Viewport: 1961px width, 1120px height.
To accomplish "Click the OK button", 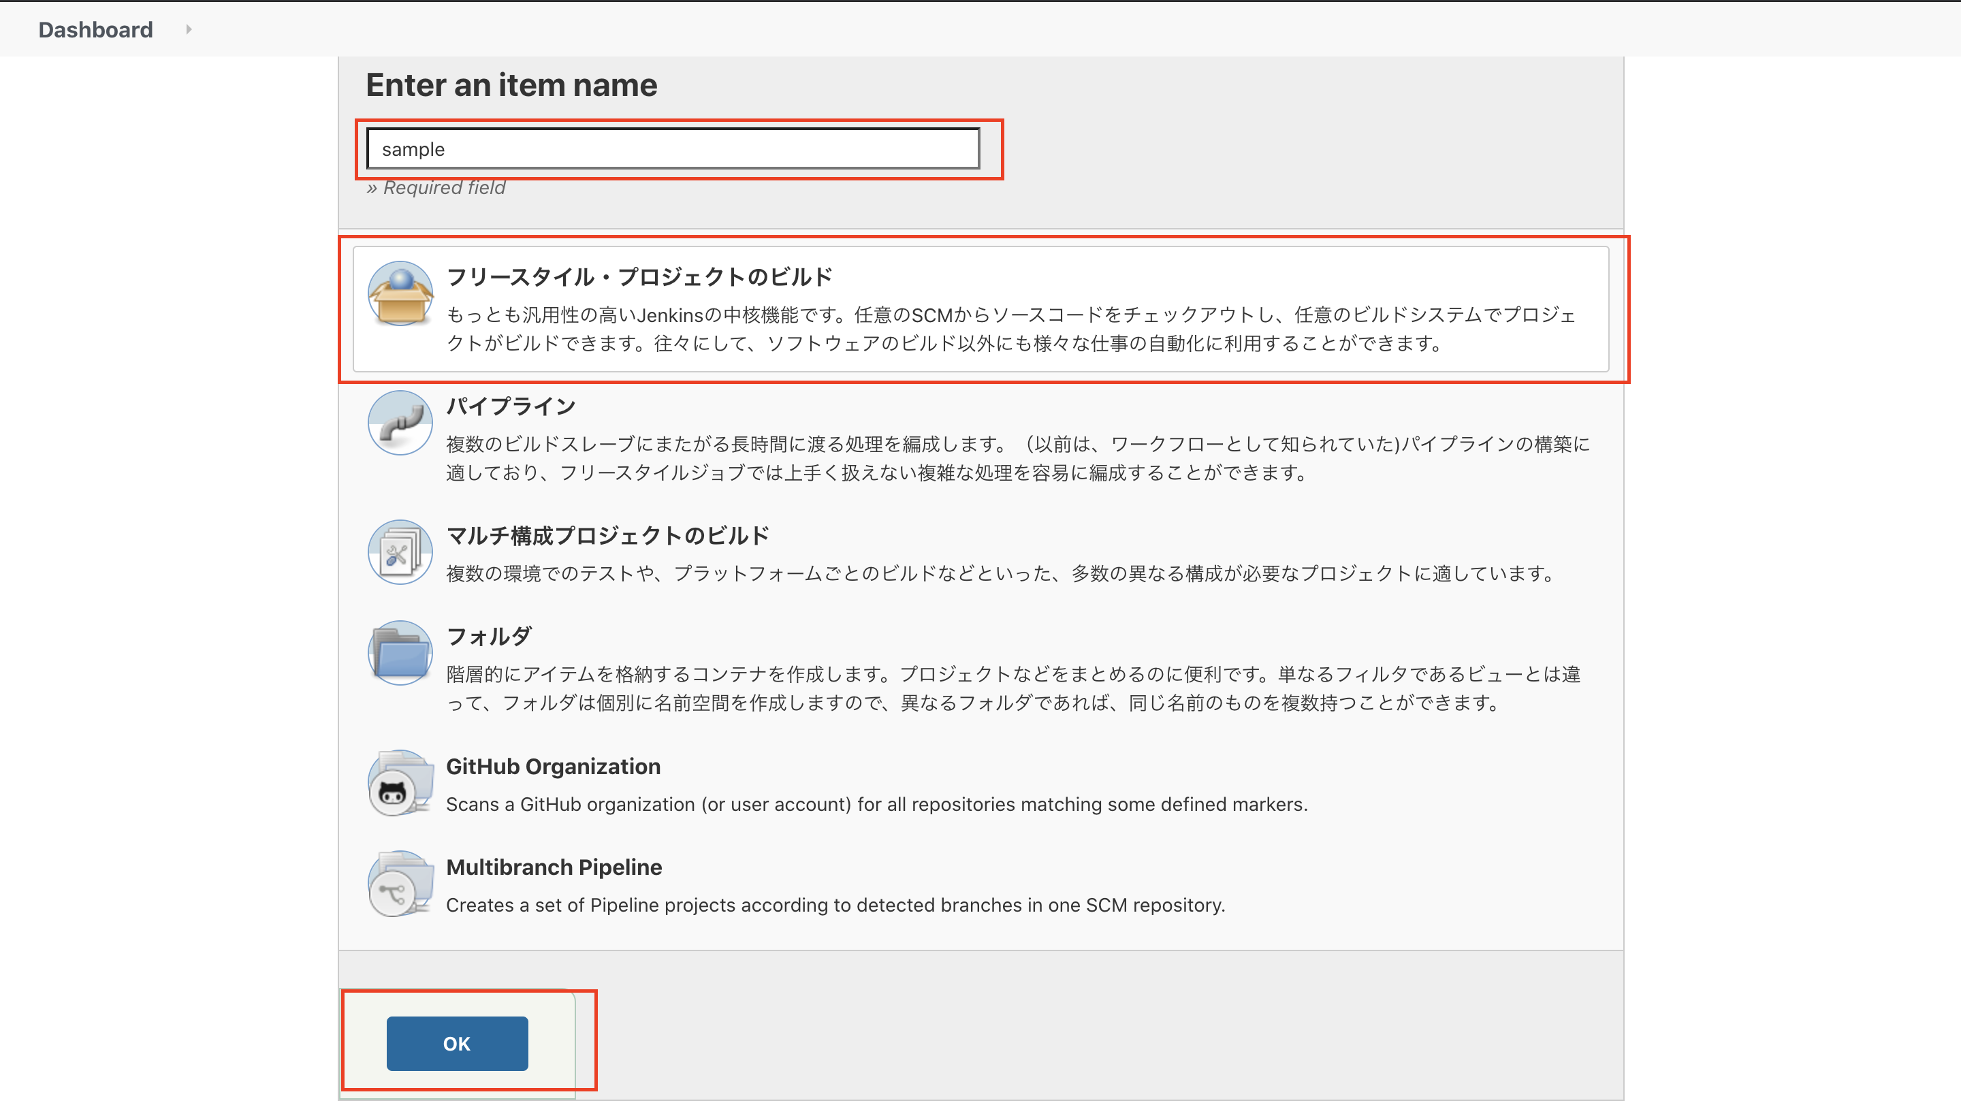I will 457,1043.
